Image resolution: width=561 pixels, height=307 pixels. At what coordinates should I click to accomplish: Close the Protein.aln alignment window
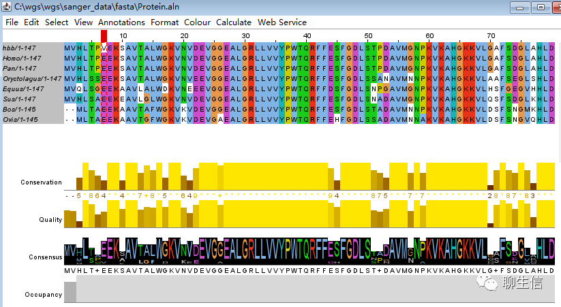555,7
